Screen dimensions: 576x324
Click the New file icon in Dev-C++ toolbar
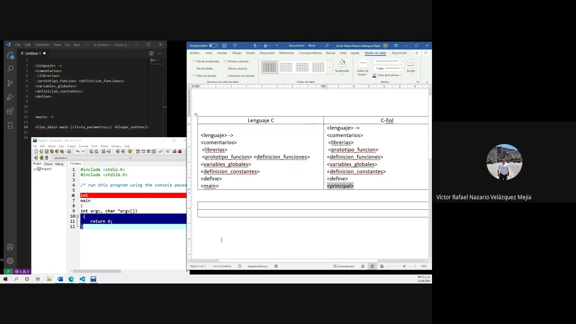pyautogui.click(x=36, y=151)
